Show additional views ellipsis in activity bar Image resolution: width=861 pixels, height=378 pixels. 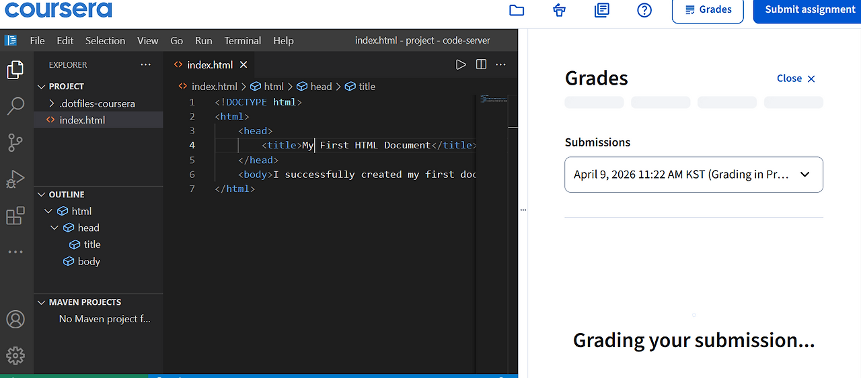pos(15,252)
